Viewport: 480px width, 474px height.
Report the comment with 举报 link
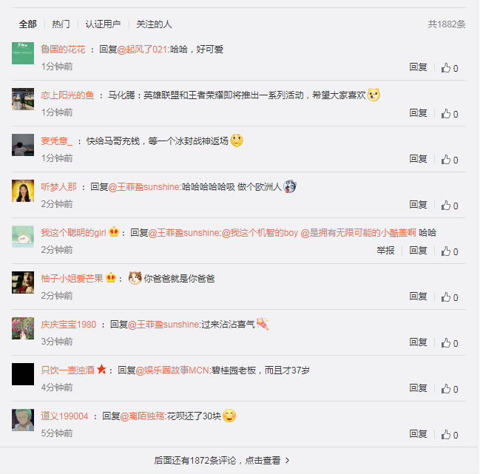pyautogui.click(x=385, y=251)
